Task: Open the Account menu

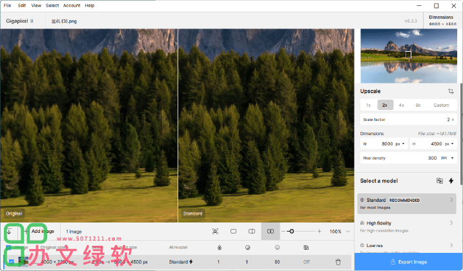Action: [72, 5]
